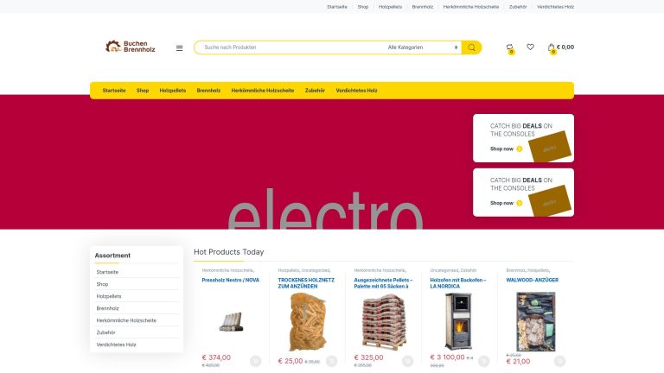This screenshot has width=664, height=373.
Task: Add Pressholz Nestro / NOVA to cart
Action: point(255,361)
